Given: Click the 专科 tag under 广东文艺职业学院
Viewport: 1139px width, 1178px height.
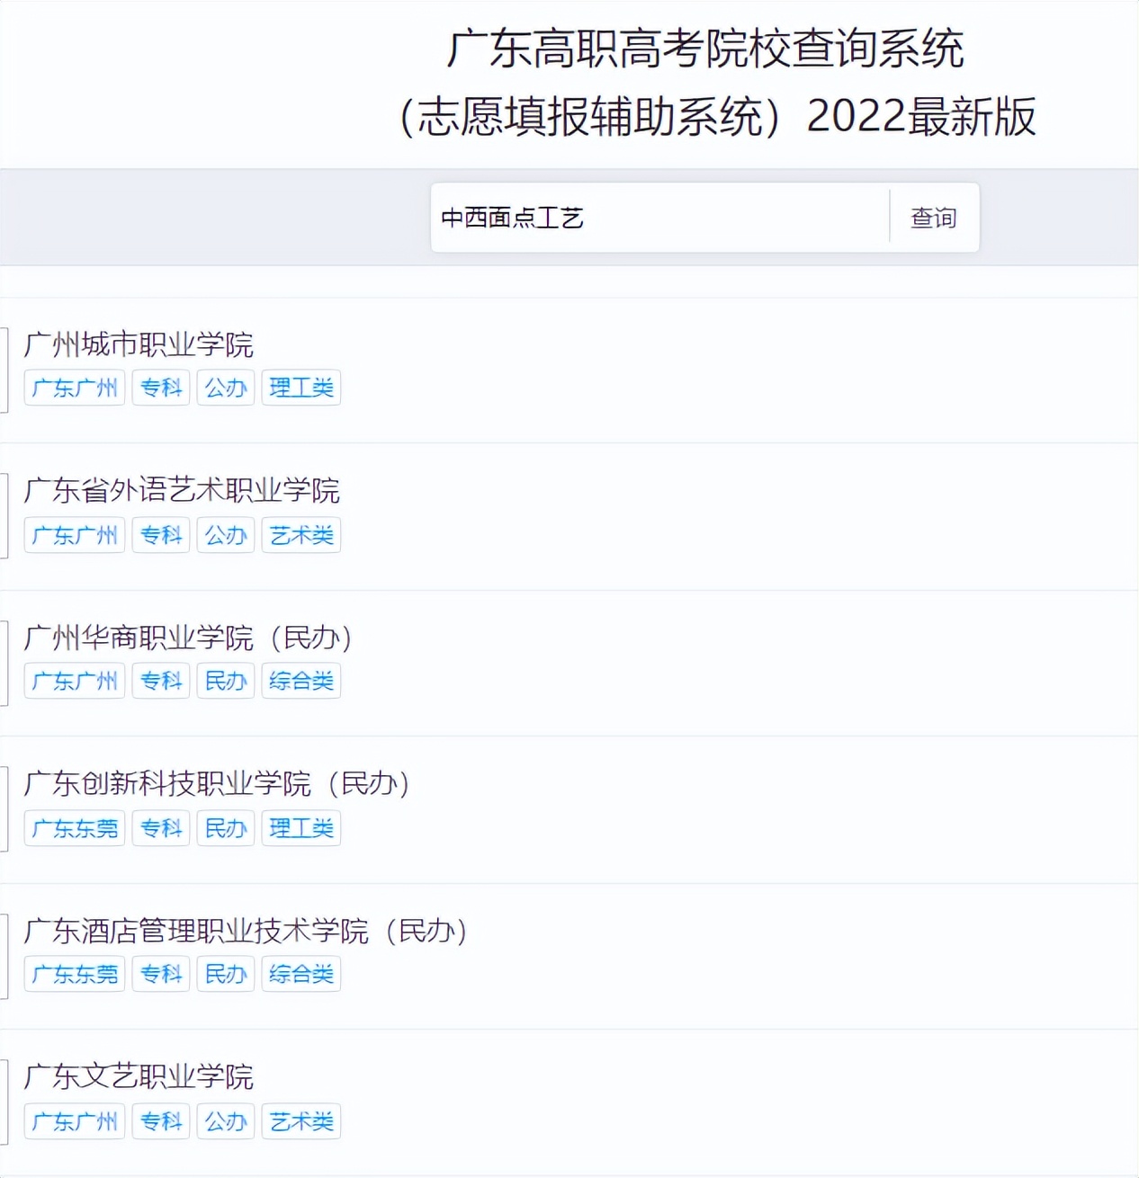Looking at the screenshot, I should (160, 1120).
